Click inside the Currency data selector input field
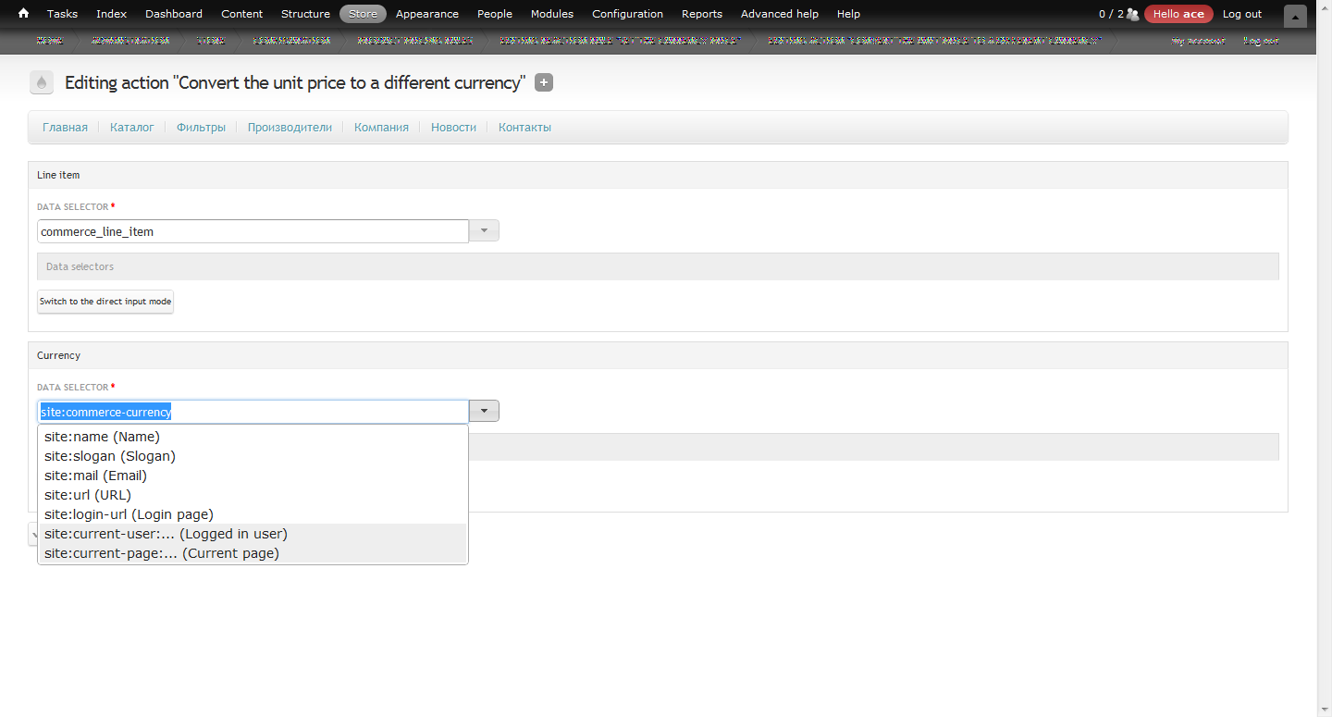This screenshot has width=1332, height=717. click(x=250, y=411)
